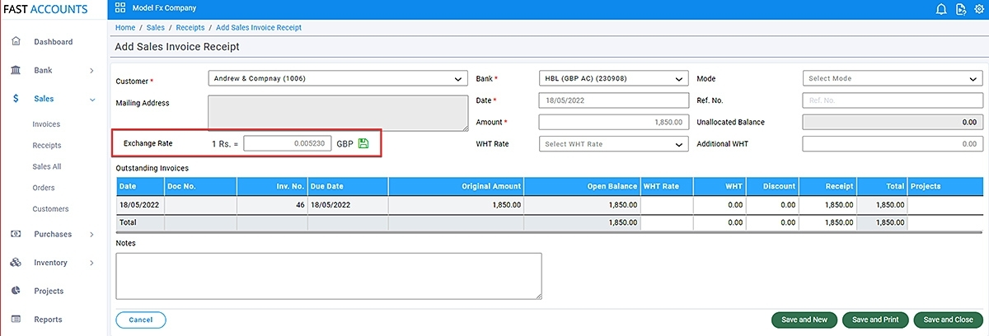This screenshot has width=989, height=336.
Task: Click the document icon in top bar
Action: click(x=960, y=9)
